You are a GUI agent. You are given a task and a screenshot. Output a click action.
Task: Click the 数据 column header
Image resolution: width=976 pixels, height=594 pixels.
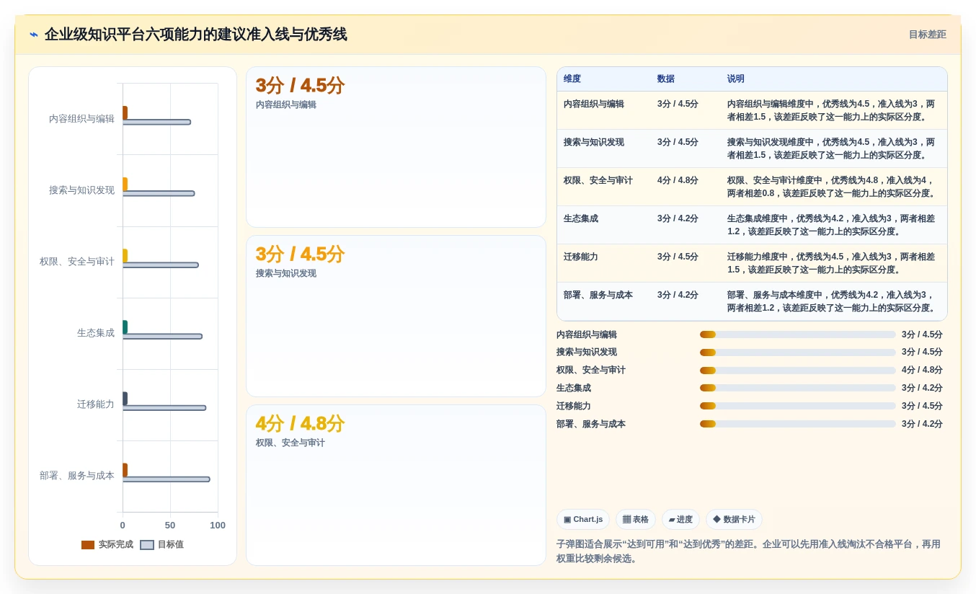point(666,79)
